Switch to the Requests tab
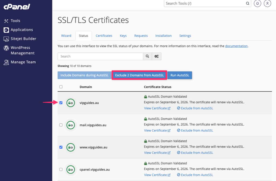The image size is (276, 181). (x=141, y=36)
